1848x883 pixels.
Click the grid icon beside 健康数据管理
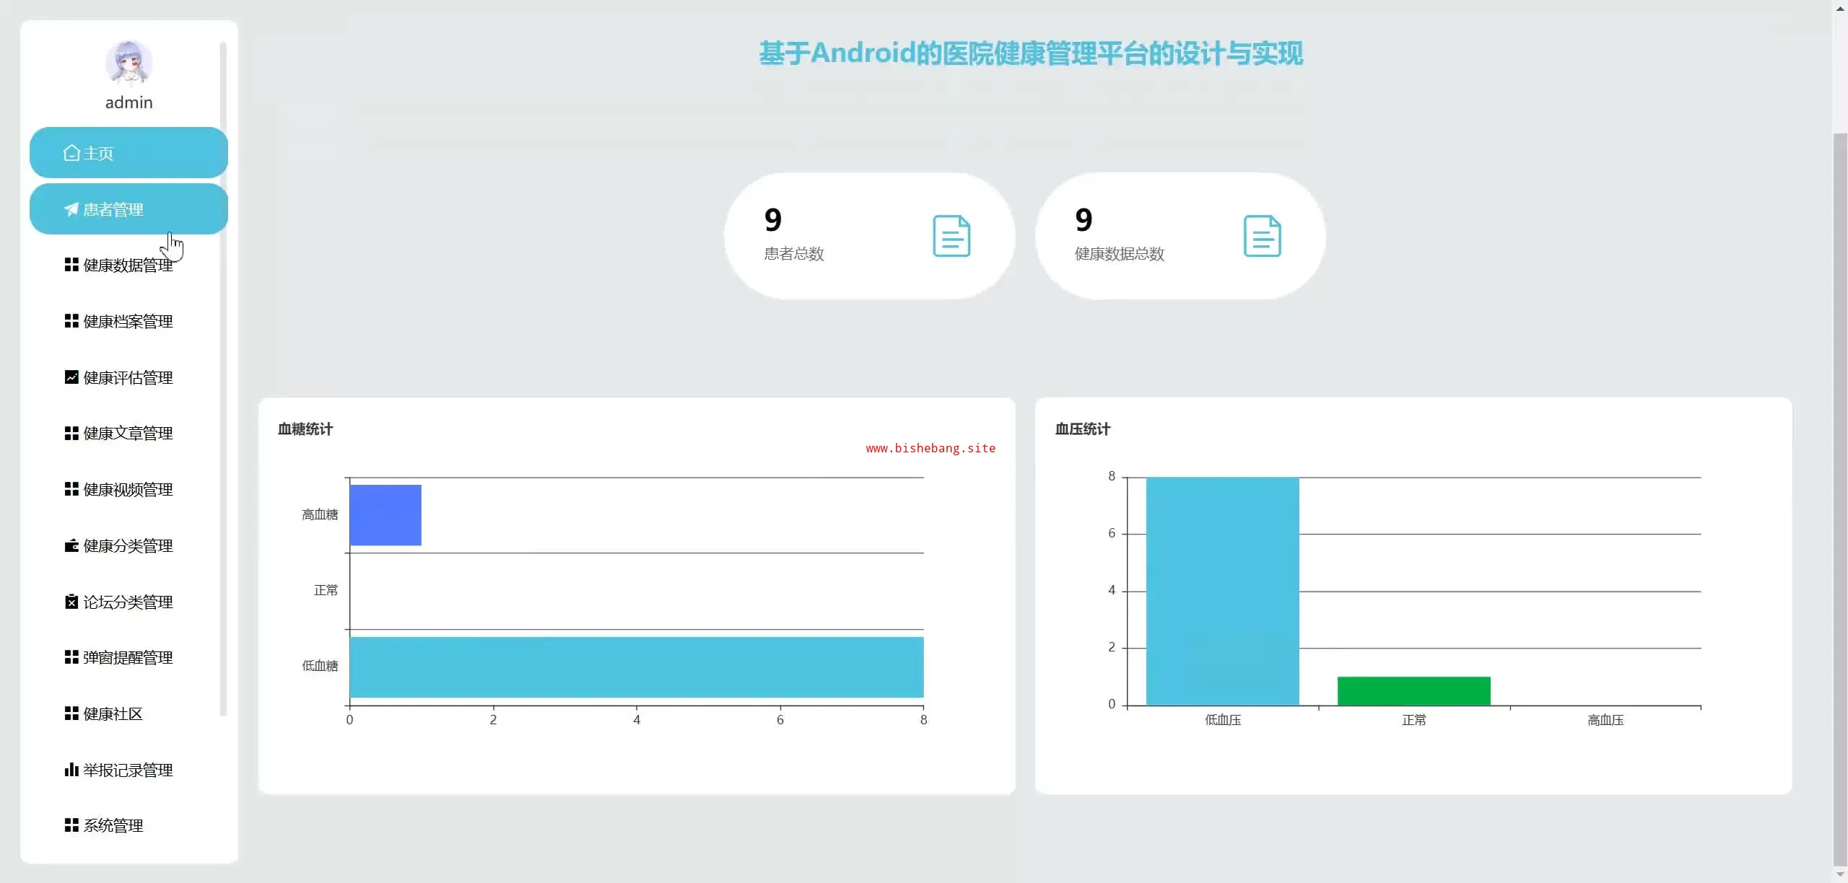[x=71, y=265]
